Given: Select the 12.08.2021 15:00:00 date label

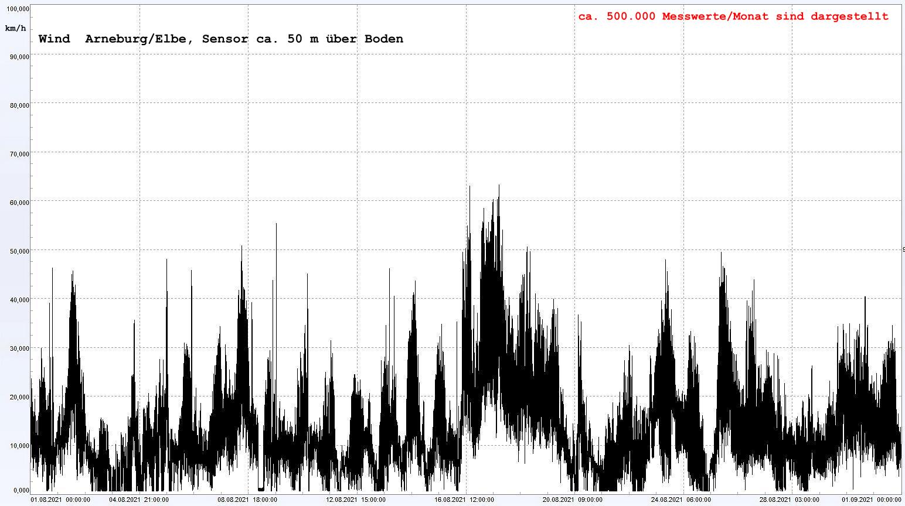Looking at the screenshot, I should (356, 500).
